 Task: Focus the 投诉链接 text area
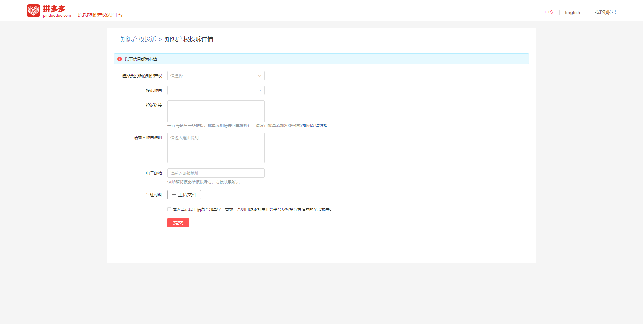point(216,111)
